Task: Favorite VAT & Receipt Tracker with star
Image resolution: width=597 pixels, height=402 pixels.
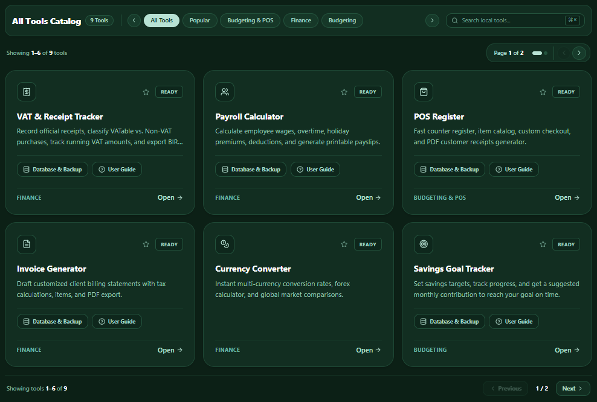Action: [x=146, y=92]
